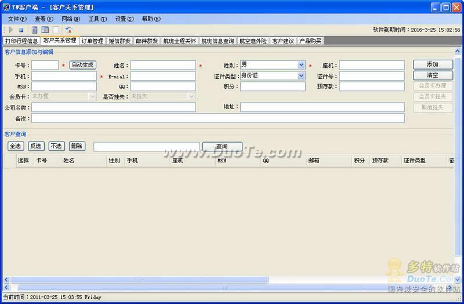Focus the 预存款 input field
464x304 pixels.
[372, 86]
